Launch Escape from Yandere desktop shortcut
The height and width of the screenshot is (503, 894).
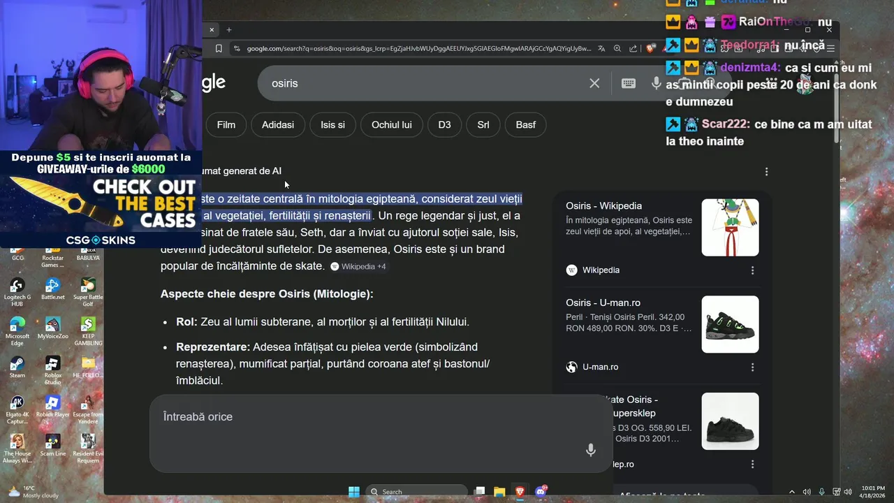[88, 409]
